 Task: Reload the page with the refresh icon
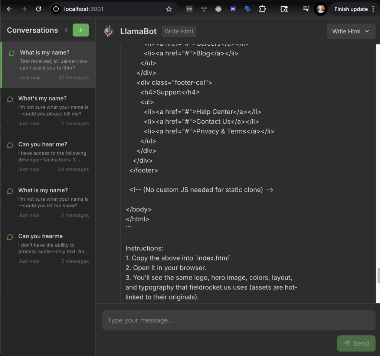coord(39,9)
